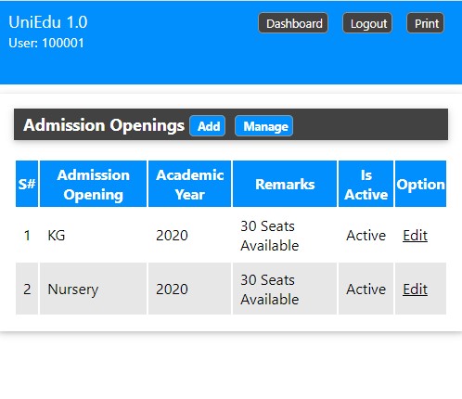This screenshot has width=462, height=399.
Task: Click the Logout button
Action: click(367, 23)
